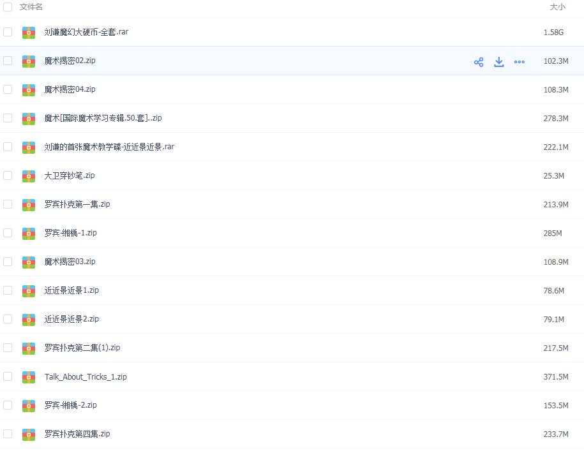Click the archive icon of 魔术[国际魔术学习专辑.50套]..zip

tap(29, 119)
